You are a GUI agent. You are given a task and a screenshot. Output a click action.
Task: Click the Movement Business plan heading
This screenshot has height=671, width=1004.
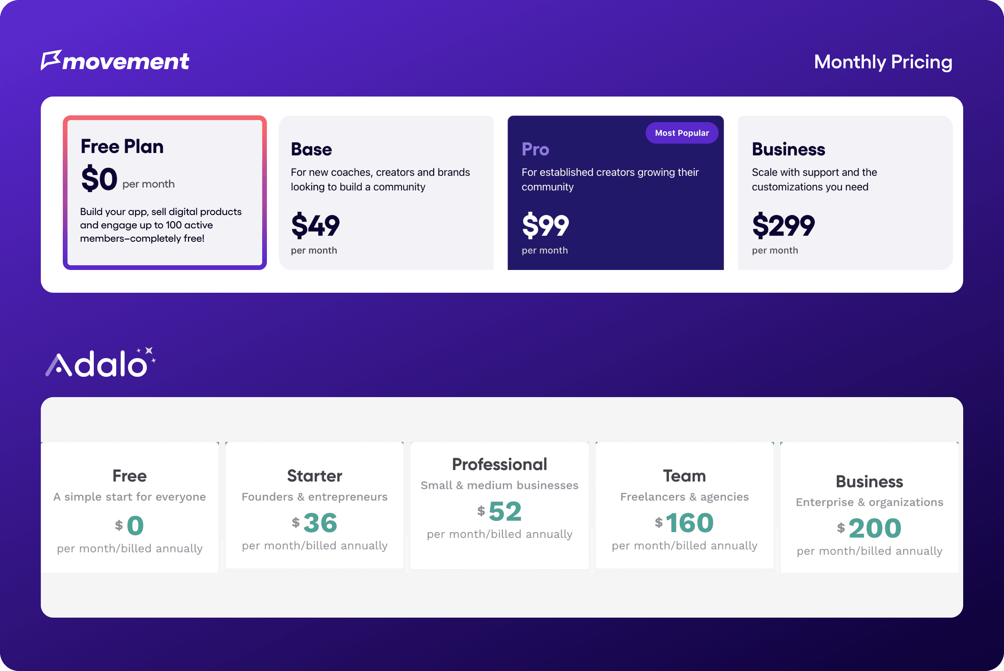coord(788,150)
